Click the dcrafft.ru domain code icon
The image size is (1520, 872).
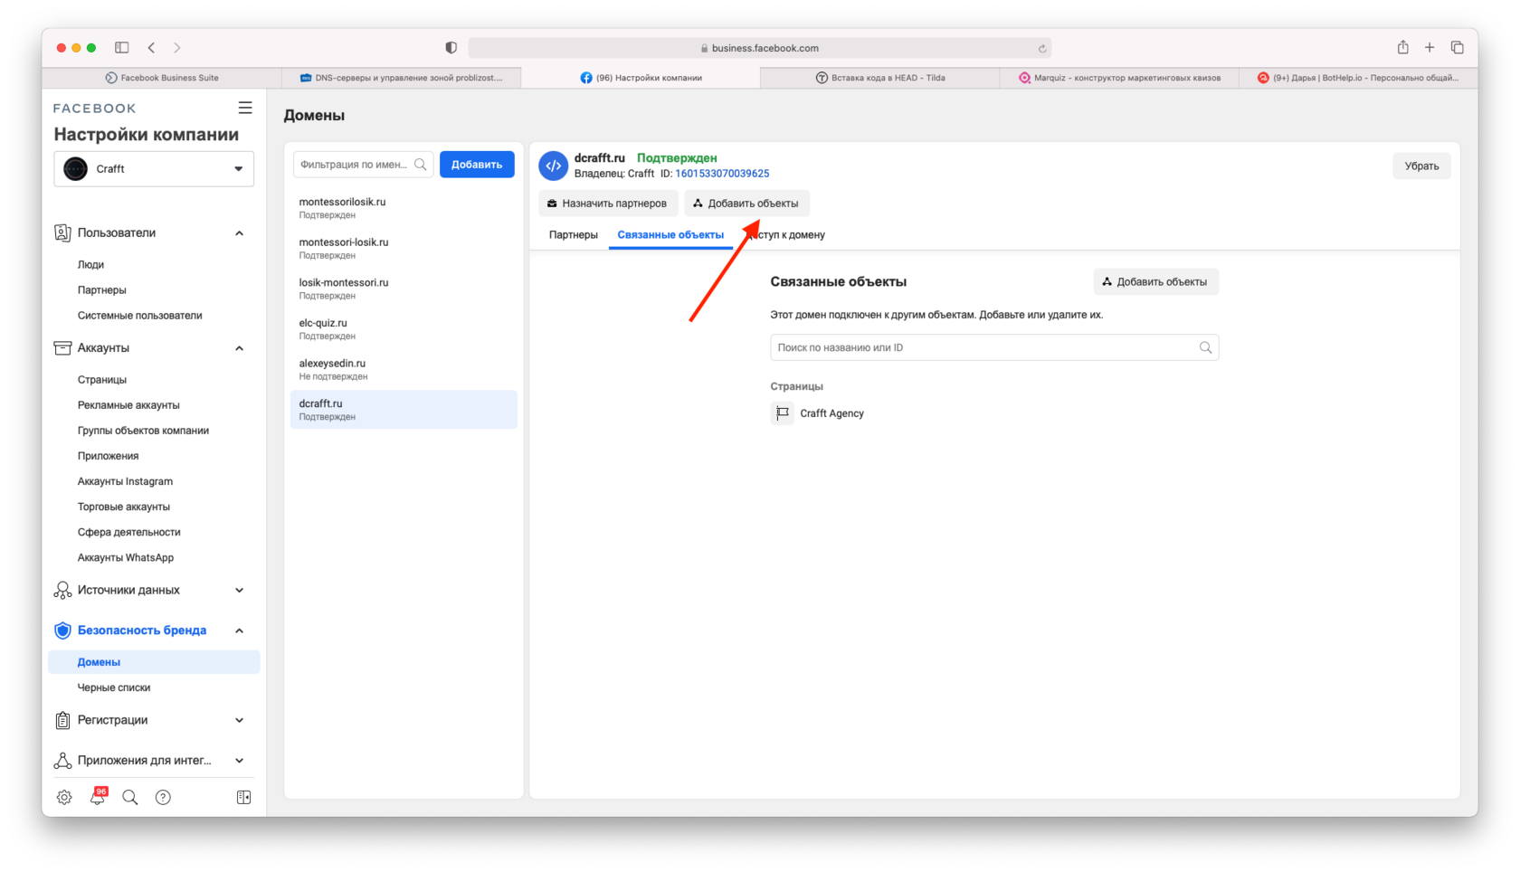(x=553, y=166)
